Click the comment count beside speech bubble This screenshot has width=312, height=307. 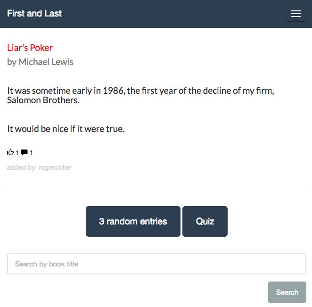(31, 153)
